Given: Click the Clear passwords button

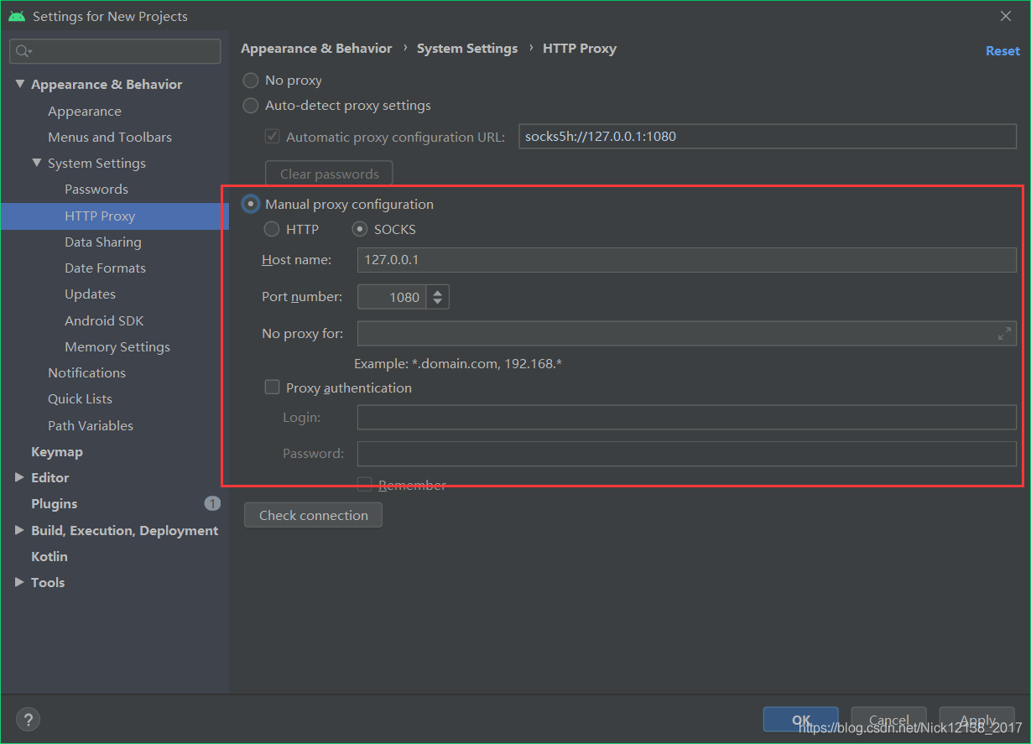Looking at the screenshot, I should [328, 174].
